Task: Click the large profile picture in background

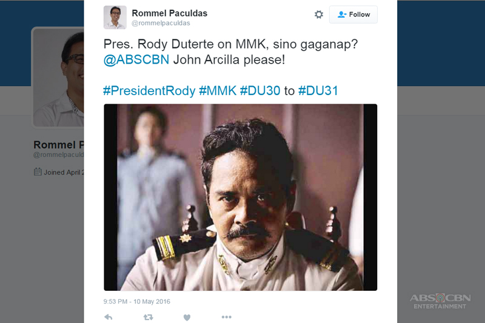Action: coord(58,78)
